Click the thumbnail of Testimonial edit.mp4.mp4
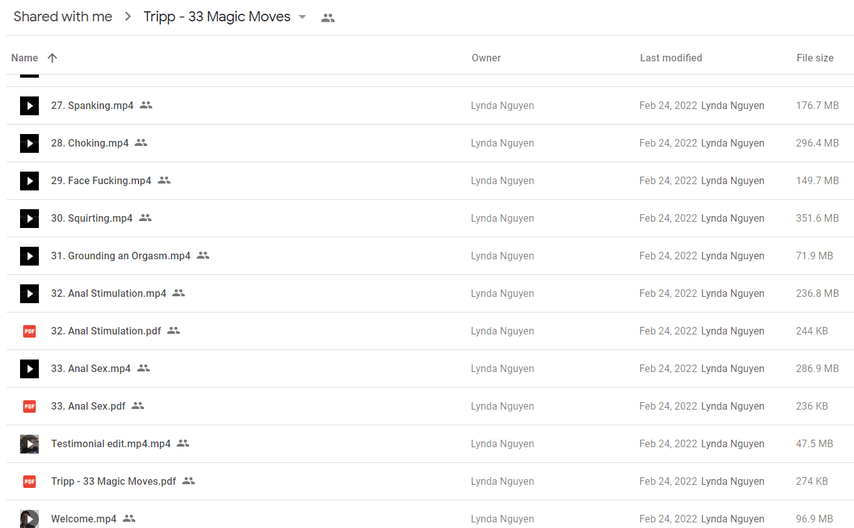 [29, 443]
